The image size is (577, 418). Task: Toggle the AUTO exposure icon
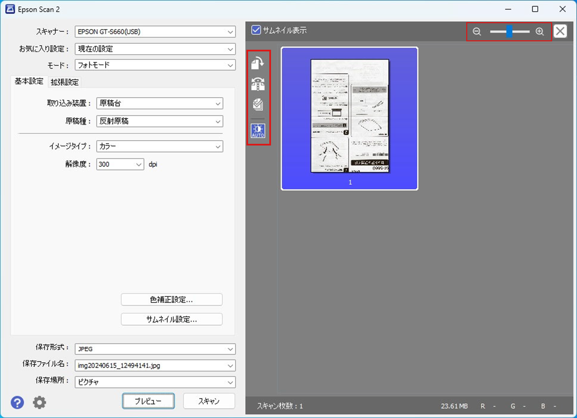258,131
